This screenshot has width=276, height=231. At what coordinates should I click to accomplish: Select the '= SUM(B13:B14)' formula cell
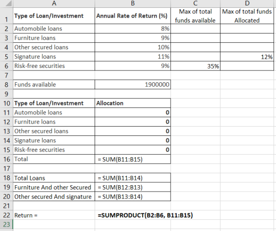tap(133, 197)
